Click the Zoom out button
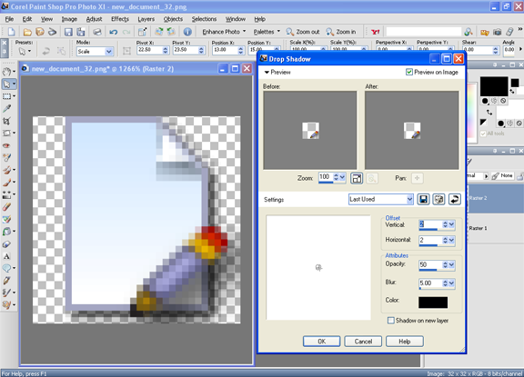The image size is (524, 377). [x=303, y=32]
